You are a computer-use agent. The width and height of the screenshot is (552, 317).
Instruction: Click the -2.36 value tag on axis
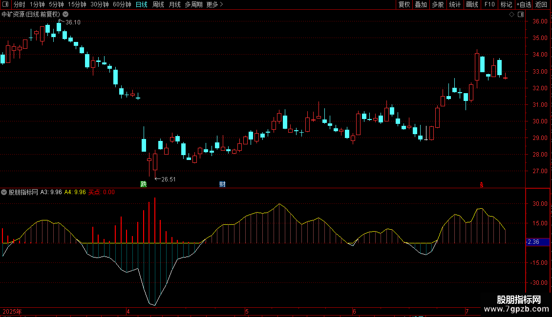[x=537, y=242]
